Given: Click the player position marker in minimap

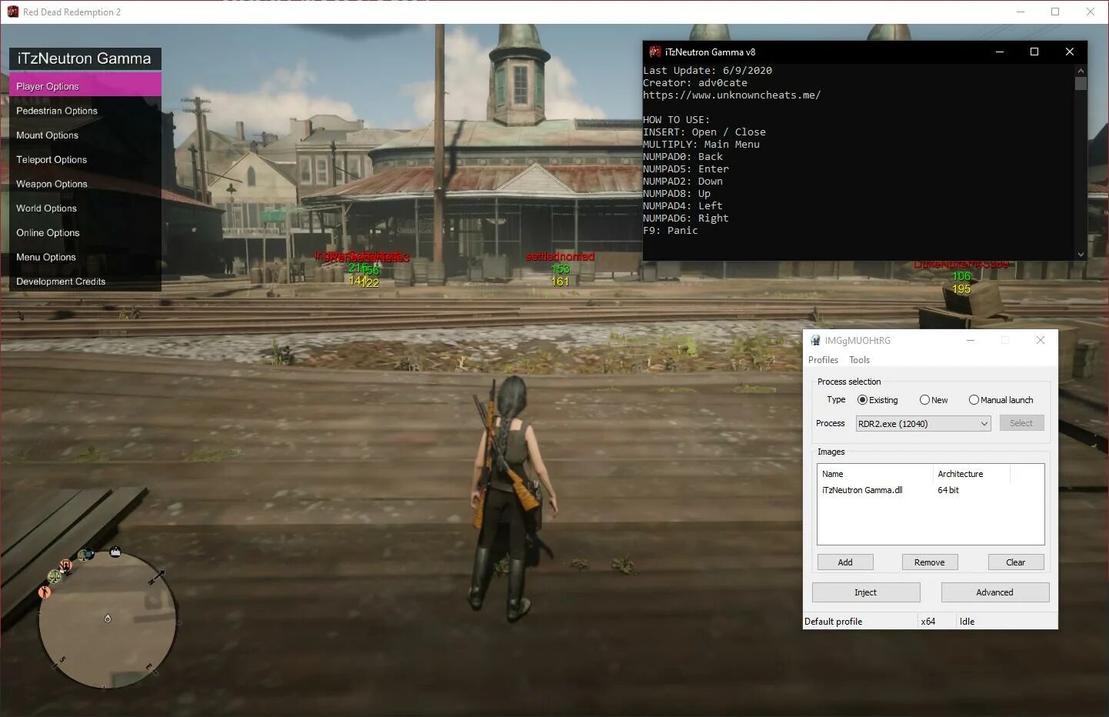Looking at the screenshot, I should 108,619.
